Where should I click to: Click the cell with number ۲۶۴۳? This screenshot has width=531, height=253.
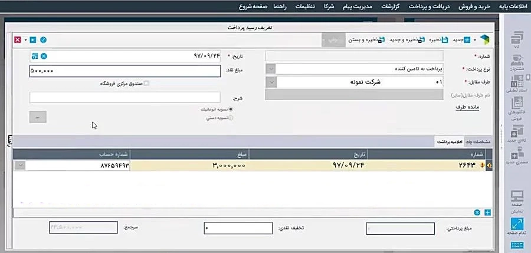427,165
